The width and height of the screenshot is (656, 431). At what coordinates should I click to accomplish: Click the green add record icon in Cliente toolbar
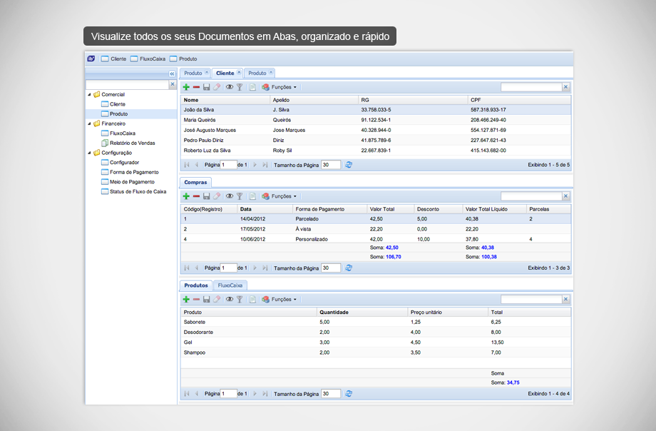tap(186, 87)
